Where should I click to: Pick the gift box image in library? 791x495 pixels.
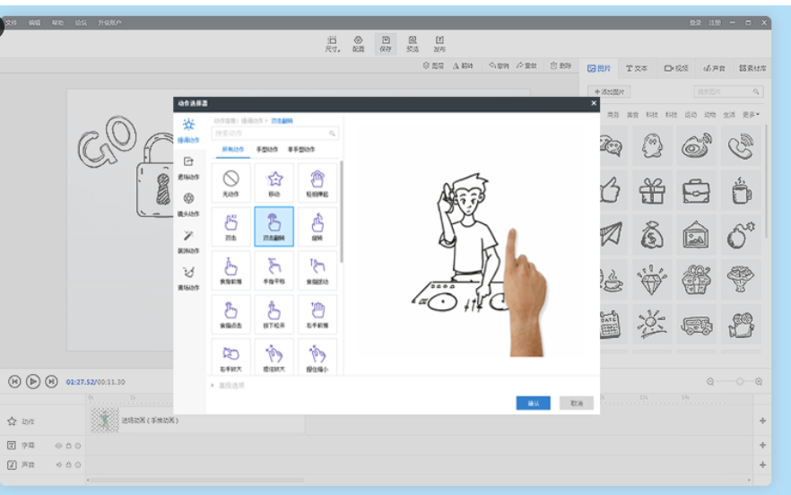tap(652, 190)
